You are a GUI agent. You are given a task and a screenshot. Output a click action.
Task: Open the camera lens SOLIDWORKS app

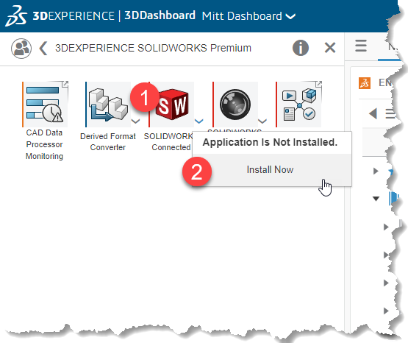click(235, 105)
